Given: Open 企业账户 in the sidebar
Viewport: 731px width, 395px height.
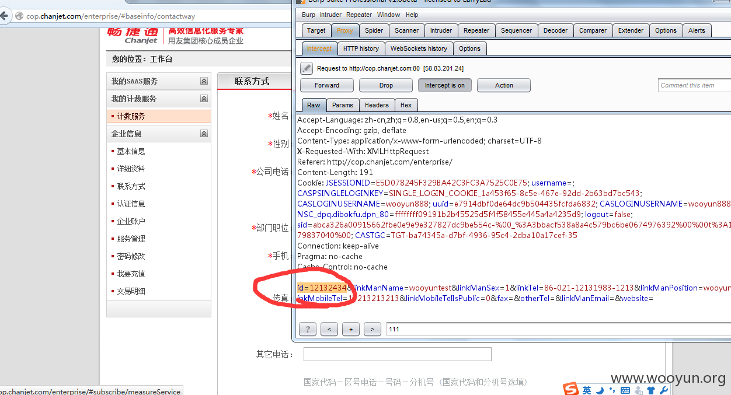Looking at the screenshot, I should [x=131, y=221].
